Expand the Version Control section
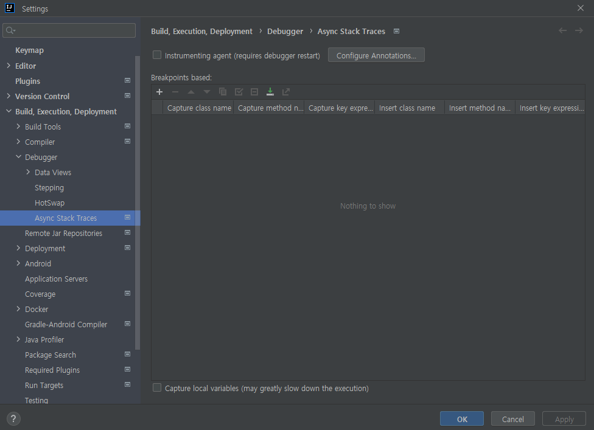 coord(9,96)
